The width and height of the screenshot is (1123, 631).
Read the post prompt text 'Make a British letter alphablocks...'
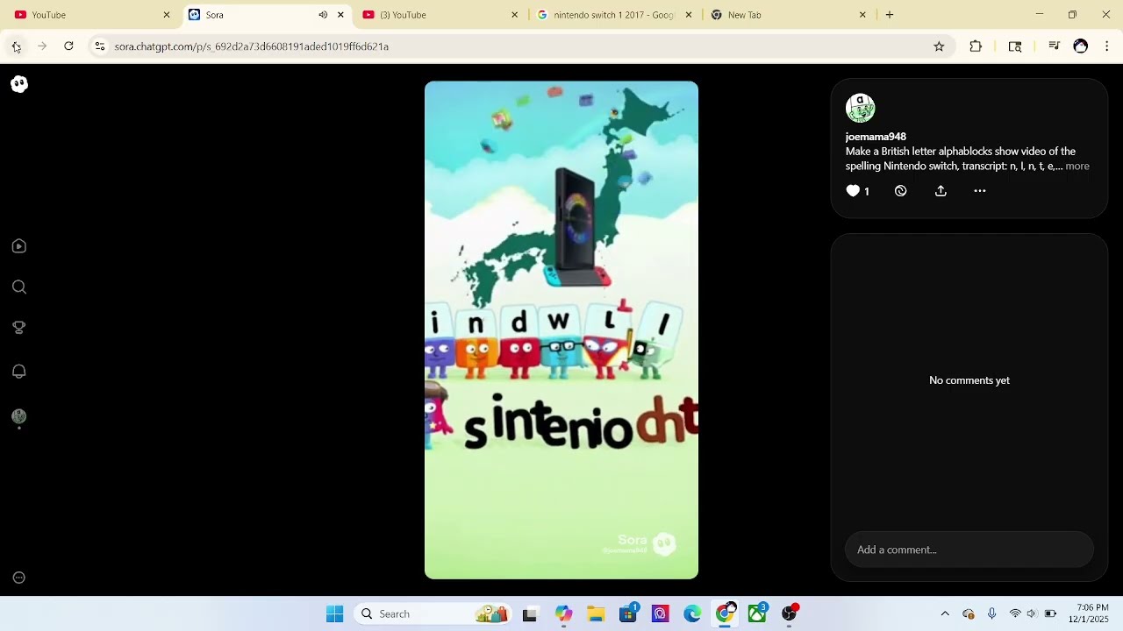tap(961, 159)
